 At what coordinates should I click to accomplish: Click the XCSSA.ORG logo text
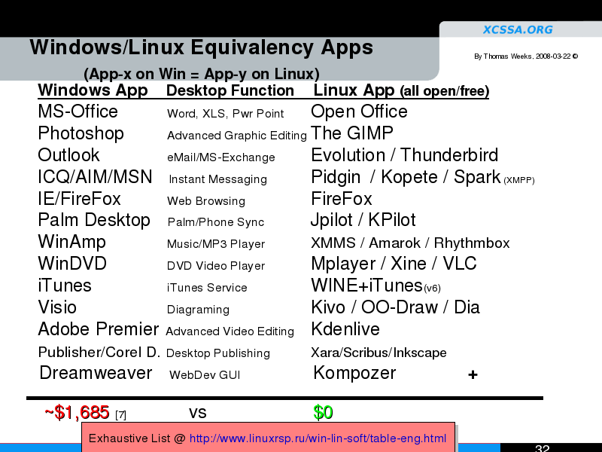[518, 29]
